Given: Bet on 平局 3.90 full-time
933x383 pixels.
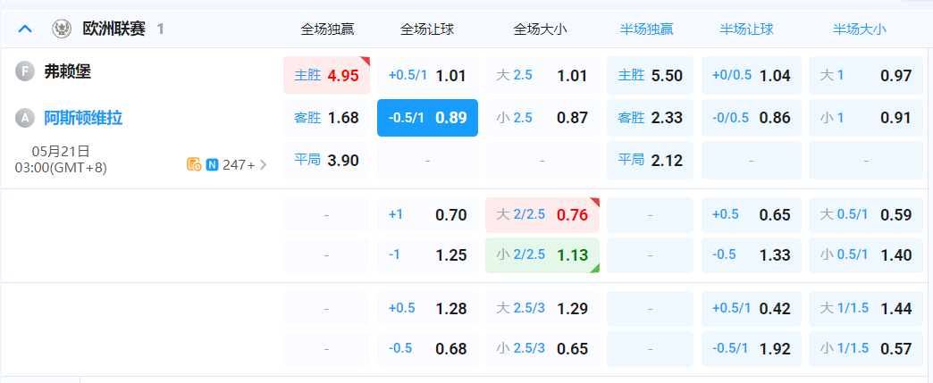Looking at the screenshot, I should pos(327,160).
